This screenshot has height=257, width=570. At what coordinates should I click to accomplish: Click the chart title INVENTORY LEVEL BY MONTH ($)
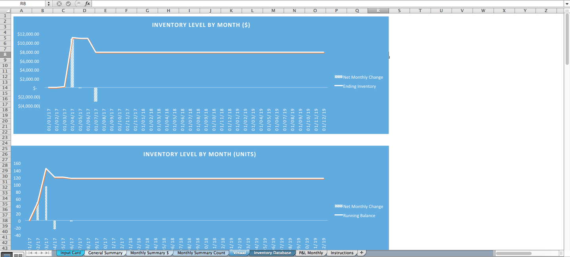pos(201,25)
